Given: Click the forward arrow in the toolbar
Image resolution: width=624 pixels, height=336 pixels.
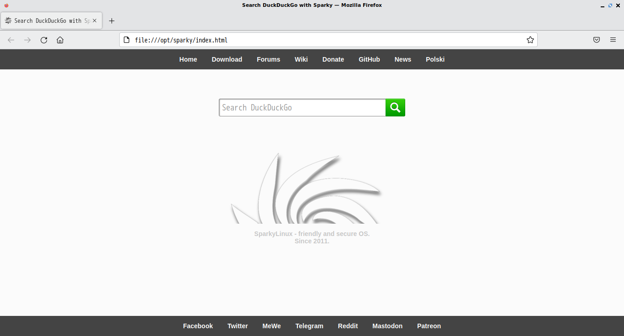Looking at the screenshot, I should coord(27,40).
